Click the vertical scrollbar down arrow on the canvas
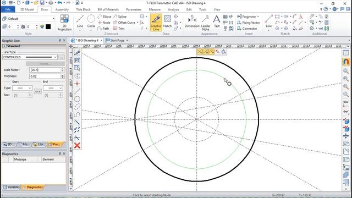Viewport: 352px width, 198px height. coord(71,189)
